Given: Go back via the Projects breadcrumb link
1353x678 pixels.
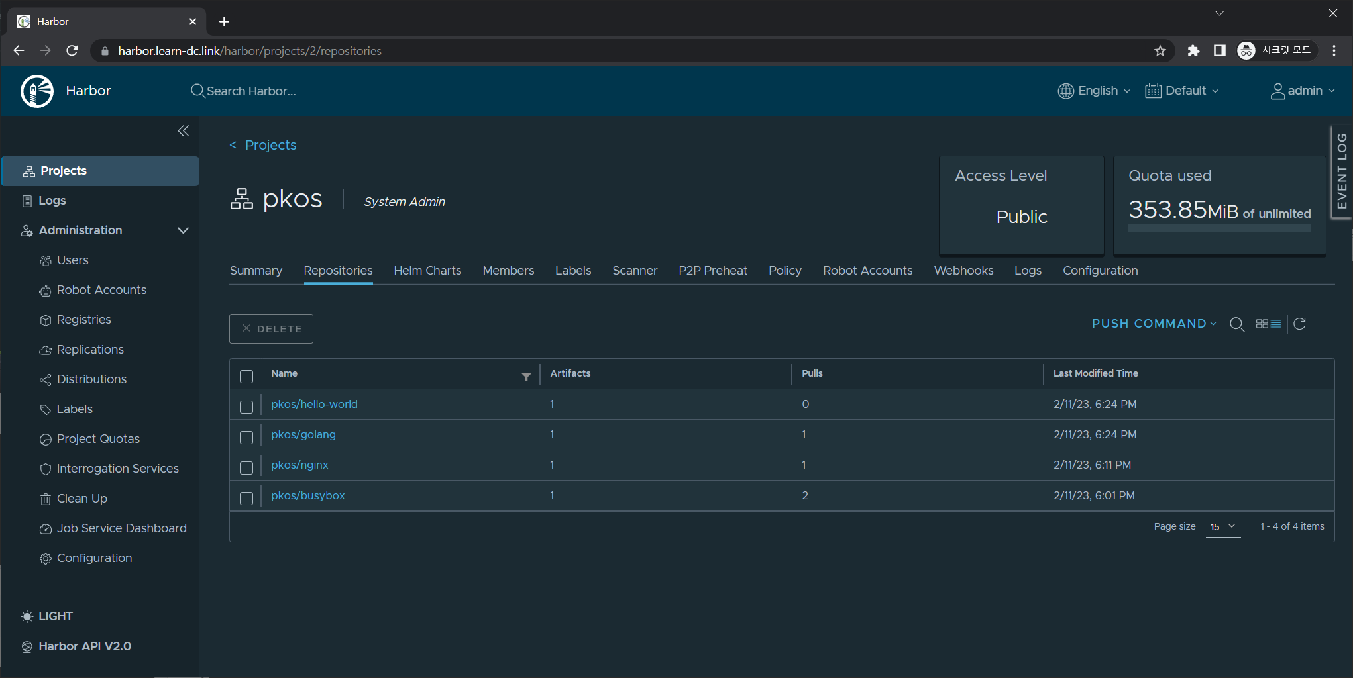Looking at the screenshot, I should [x=270, y=145].
